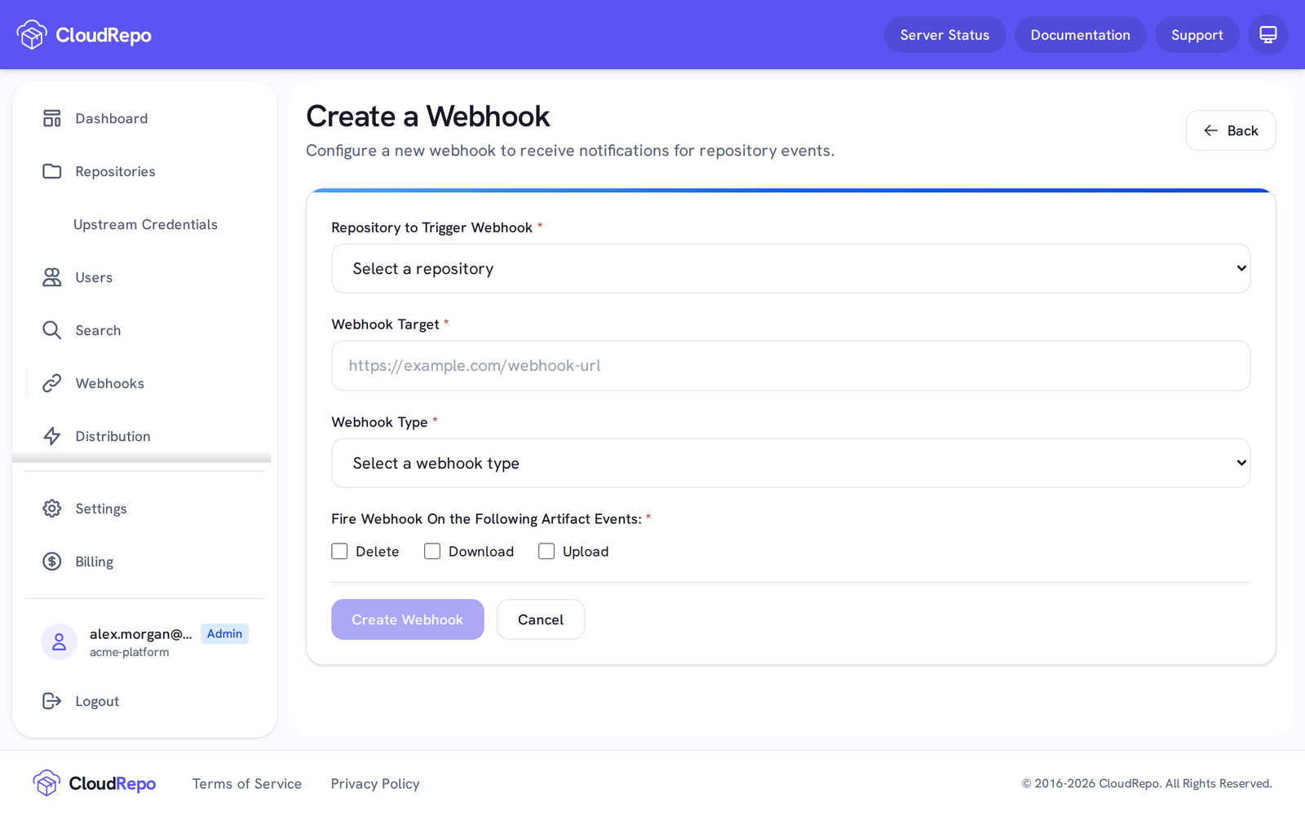This screenshot has height=815, width=1305.
Task: Click the Billing dollar-circle icon
Action: click(x=52, y=562)
